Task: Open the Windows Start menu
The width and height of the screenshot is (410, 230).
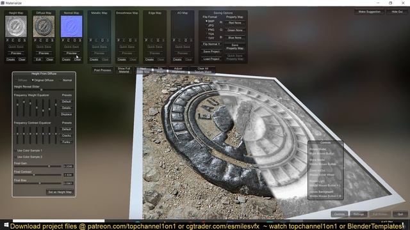Action: point(6,226)
